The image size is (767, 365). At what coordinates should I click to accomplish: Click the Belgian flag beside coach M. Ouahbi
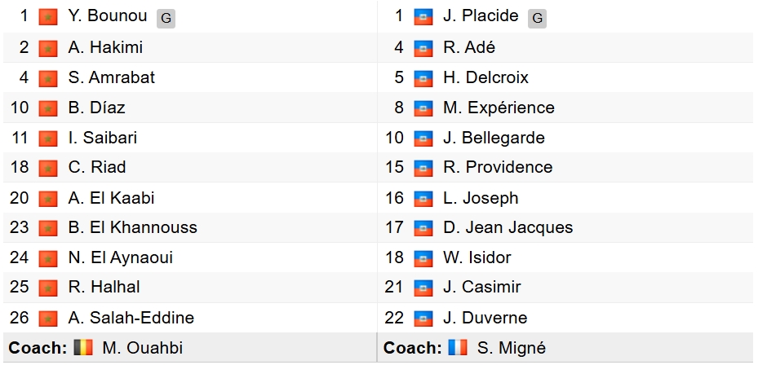point(83,347)
